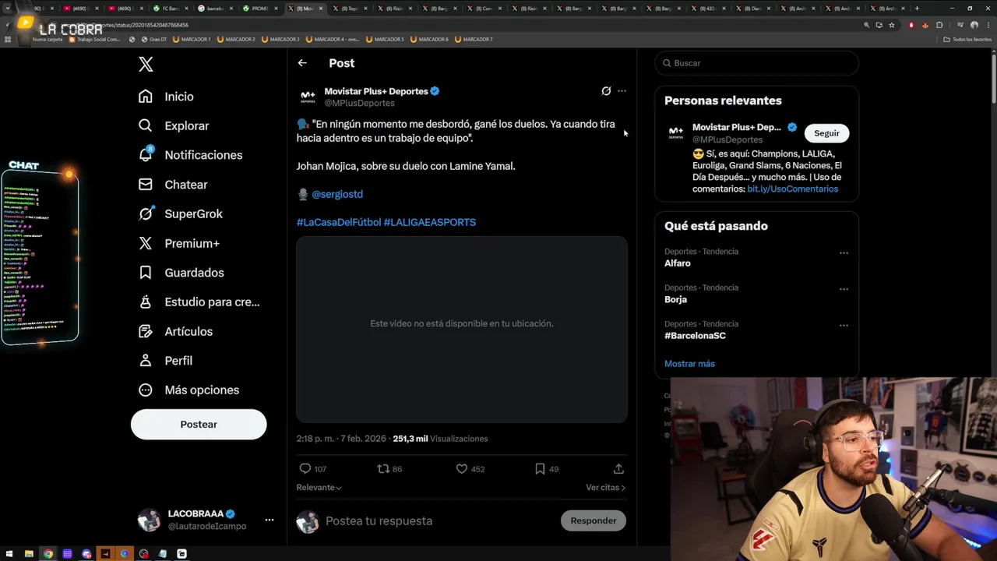Click the page vertical scrollbar
The height and width of the screenshot is (561, 997).
coord(993,78)
